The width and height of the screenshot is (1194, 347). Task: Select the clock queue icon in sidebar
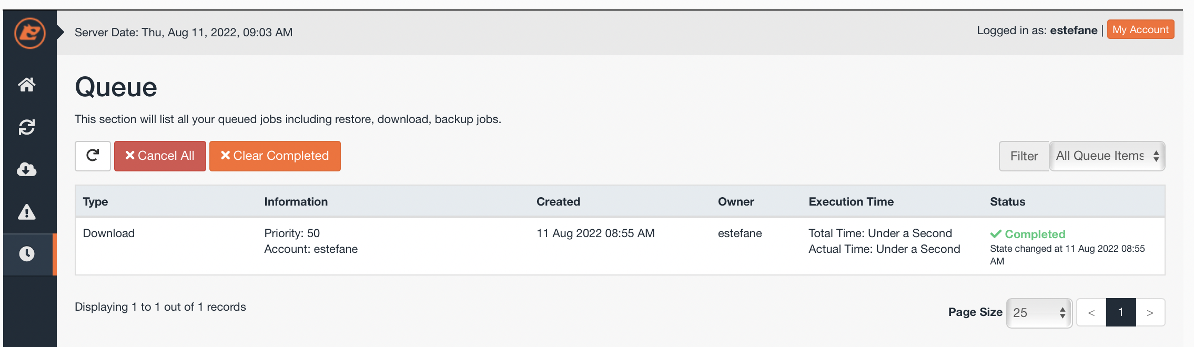27,254
